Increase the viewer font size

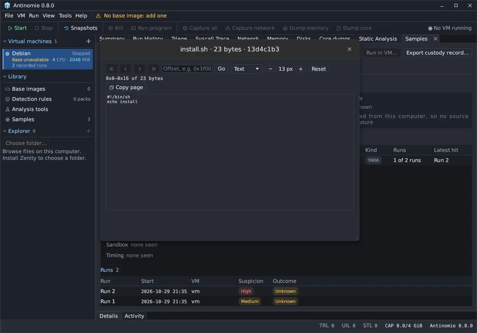pos(301,69)
